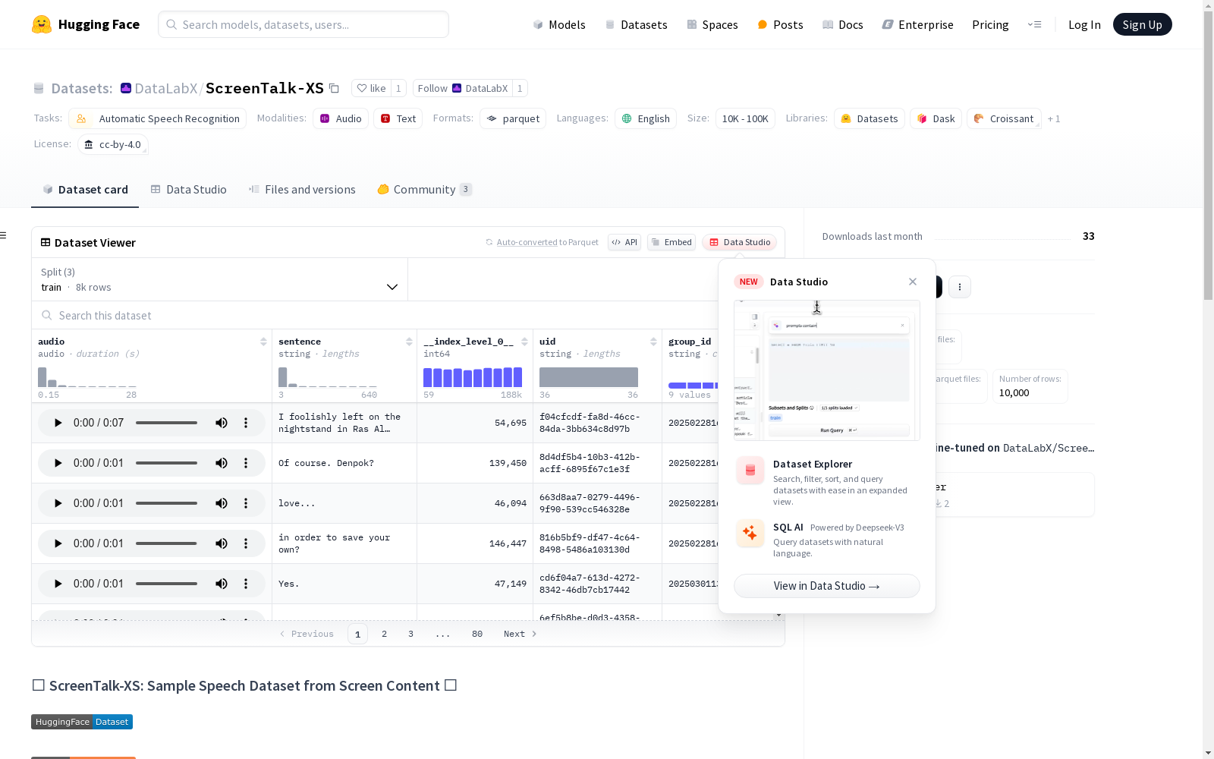Screen dimensions: 1214x759
Task: Open the Posts navigation item
Action: (780, 24)
